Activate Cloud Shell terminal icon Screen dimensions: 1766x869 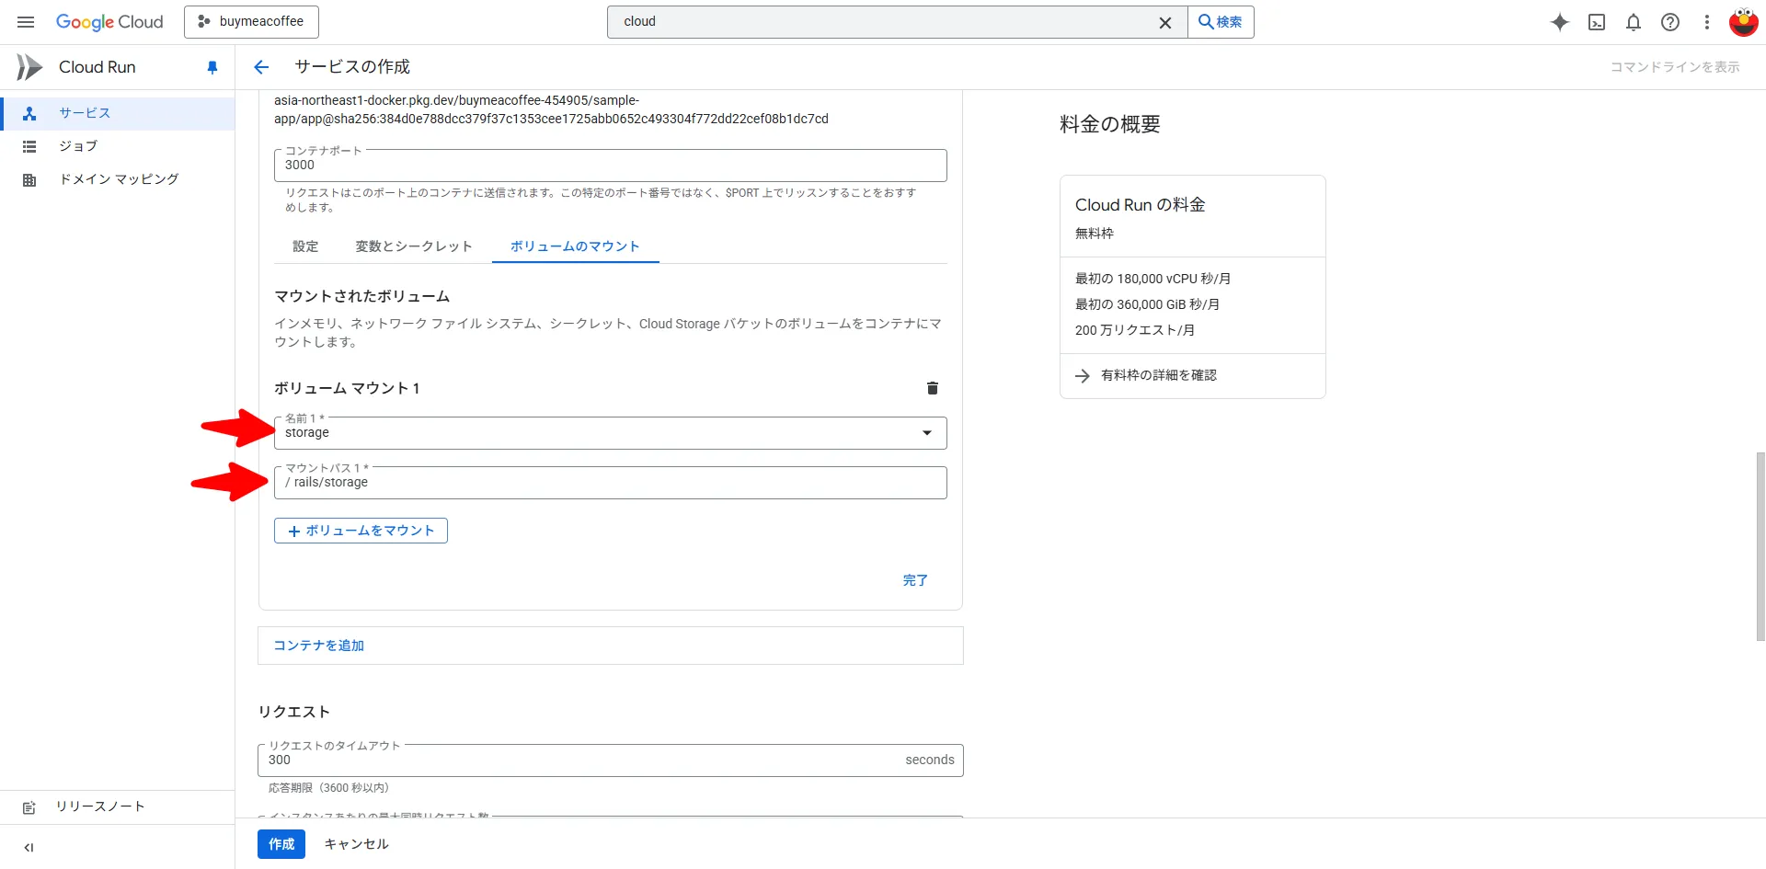[1597, 22]
